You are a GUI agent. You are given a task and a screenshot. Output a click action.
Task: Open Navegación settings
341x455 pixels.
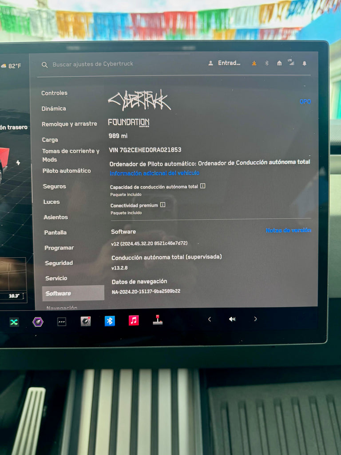point(62,307)
